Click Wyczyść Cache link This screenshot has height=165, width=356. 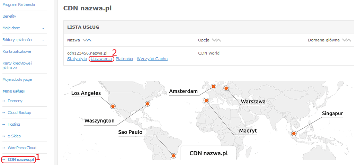[x=152, y=59]
